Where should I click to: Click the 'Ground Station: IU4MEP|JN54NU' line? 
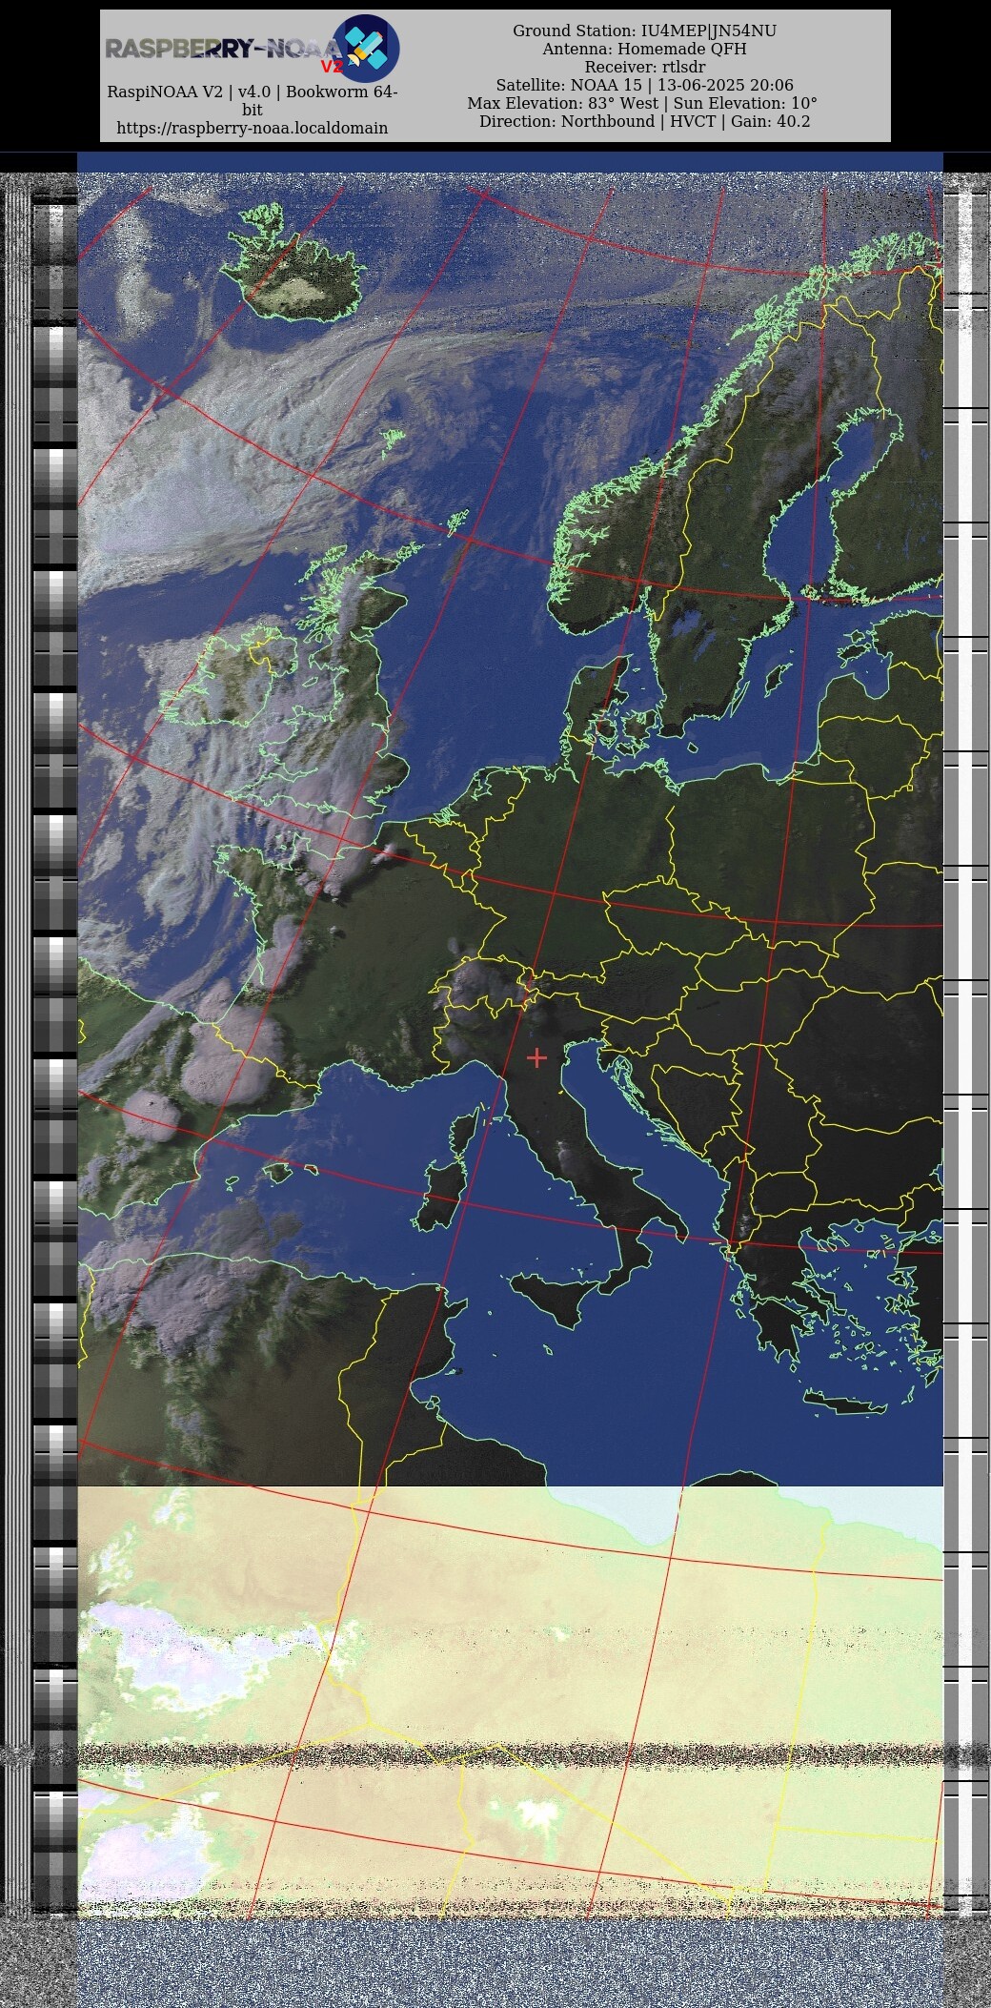pyautogui.click(x=644, y=31)
